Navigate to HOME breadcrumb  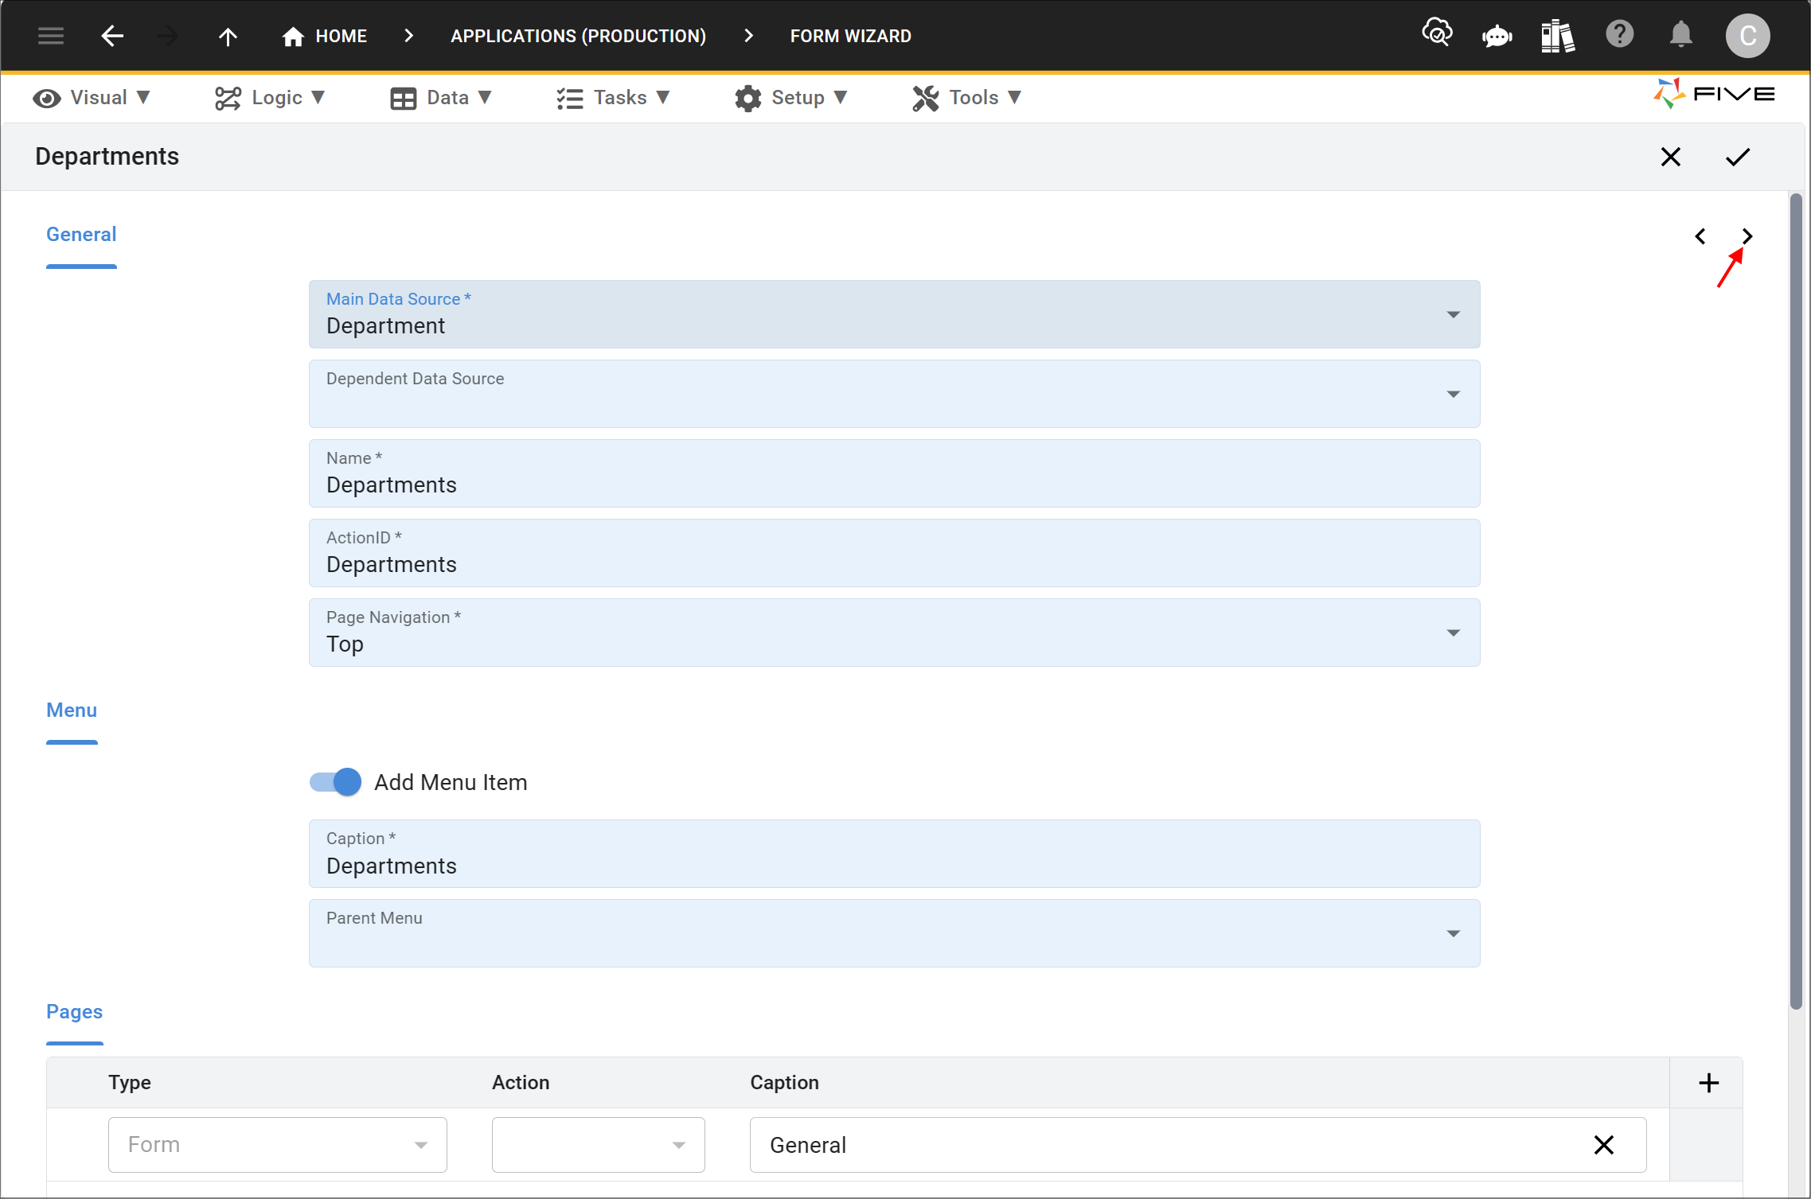(341, 37)
